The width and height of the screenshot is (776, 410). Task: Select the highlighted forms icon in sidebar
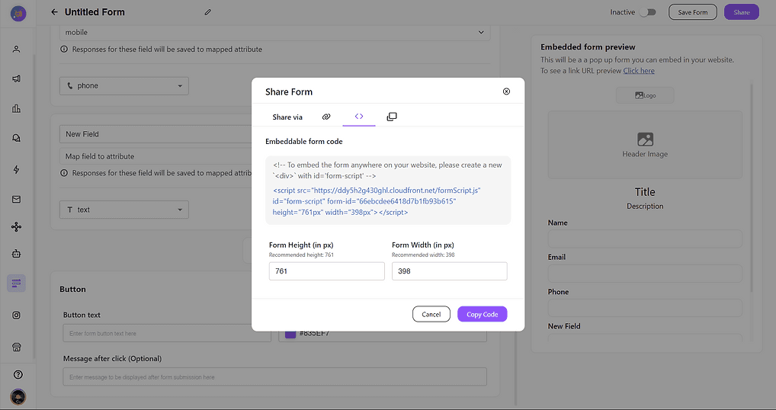click(16, 283)
